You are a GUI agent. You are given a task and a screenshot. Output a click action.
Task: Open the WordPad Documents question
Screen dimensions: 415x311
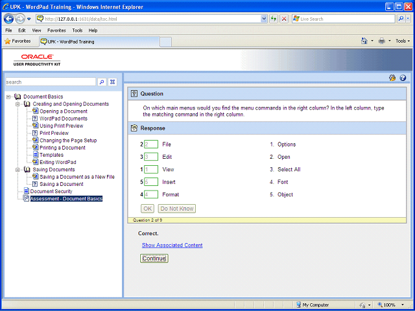click(64, 119)
